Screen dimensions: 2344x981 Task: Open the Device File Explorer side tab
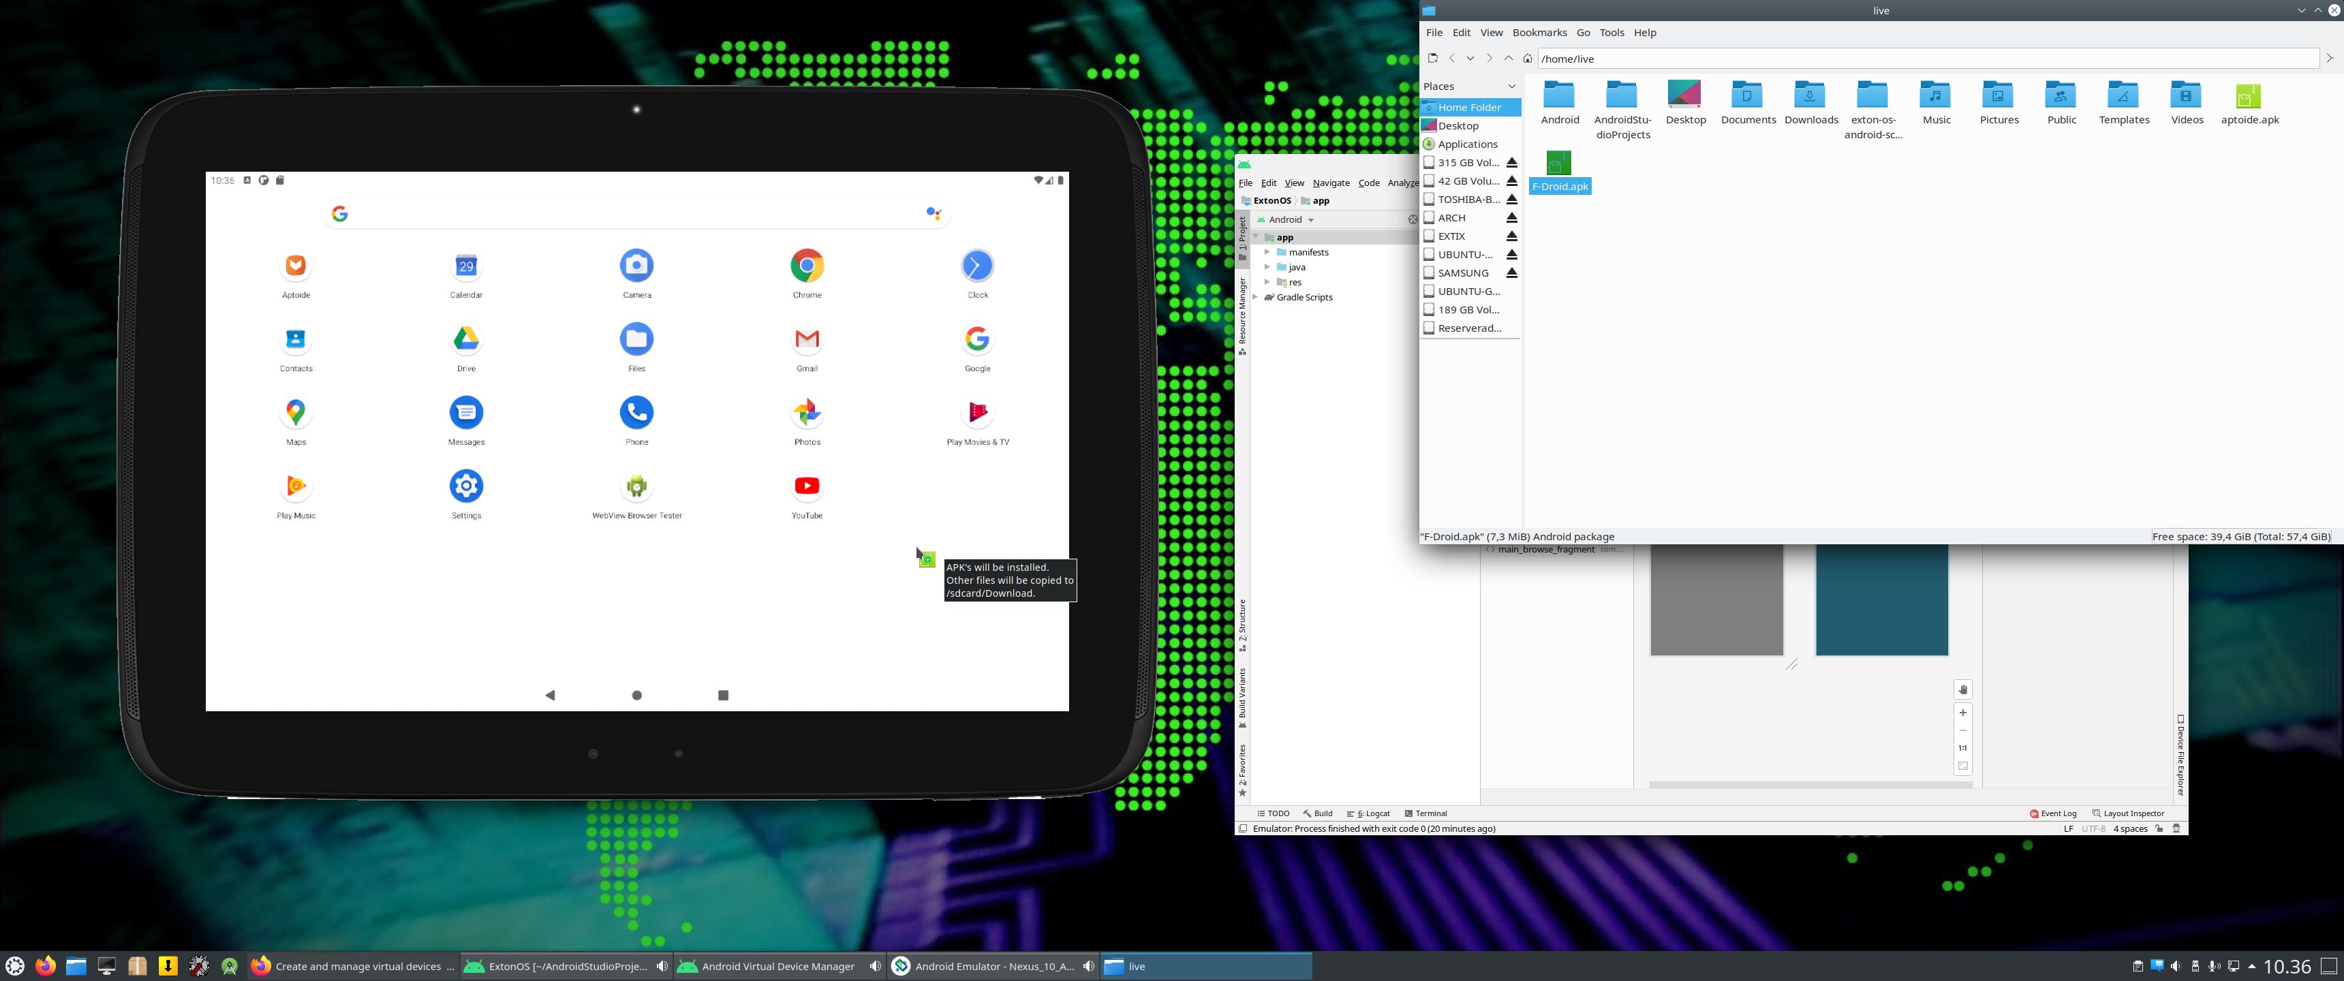(x=2180, y=756)
